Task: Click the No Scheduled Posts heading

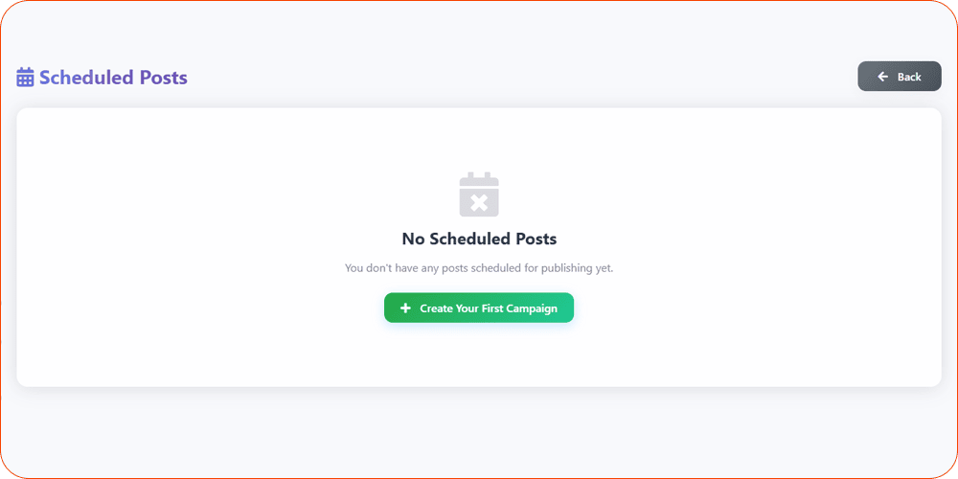Action: coord(479,239)
